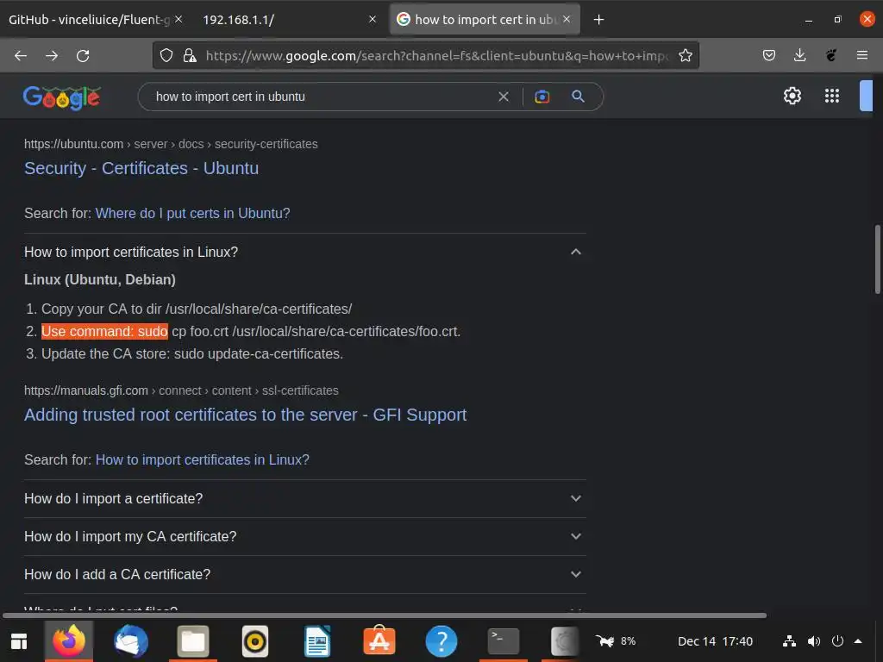Go forward with the forward arrow
This screenshot has height=662, width=883.
[52, 56]
